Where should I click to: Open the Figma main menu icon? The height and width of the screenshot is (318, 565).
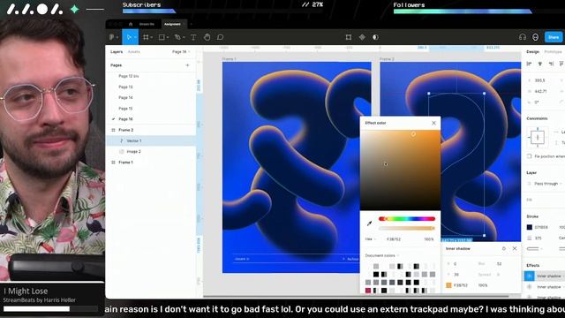[x=112, y=37]
